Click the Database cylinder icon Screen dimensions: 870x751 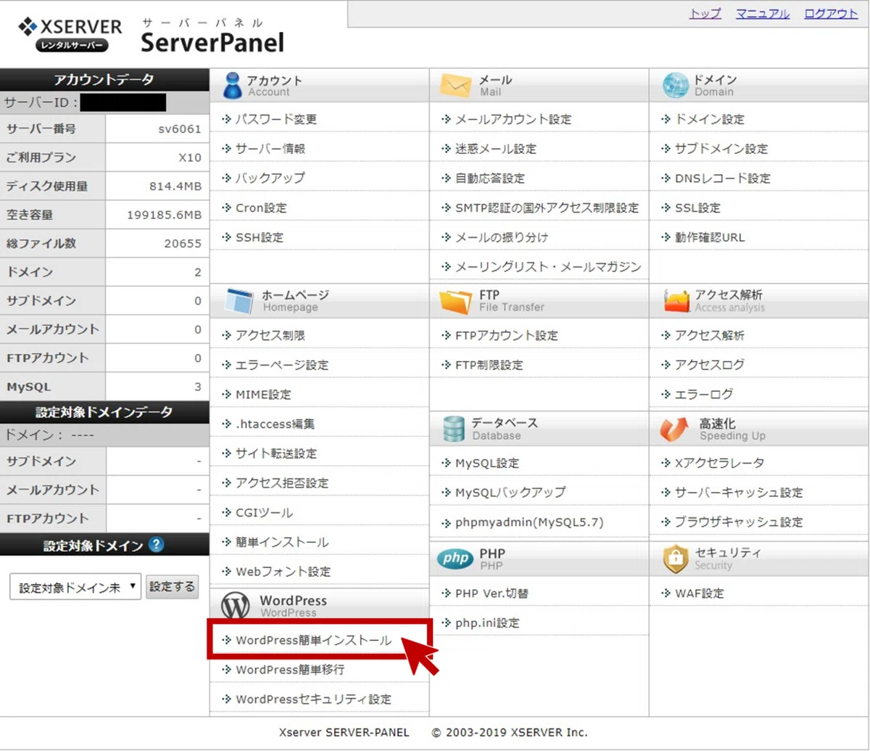(454, 429)
